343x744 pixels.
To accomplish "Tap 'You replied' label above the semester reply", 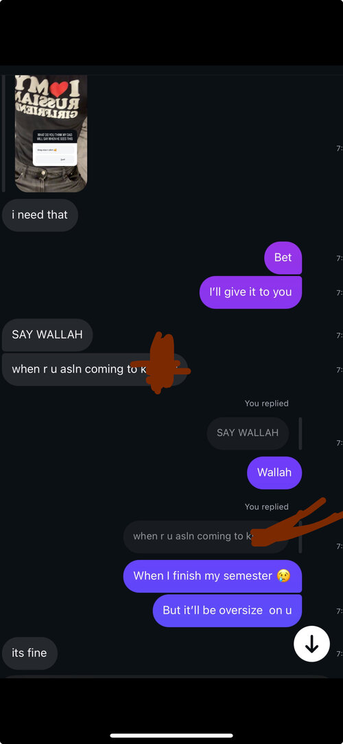I will [267, 507].
